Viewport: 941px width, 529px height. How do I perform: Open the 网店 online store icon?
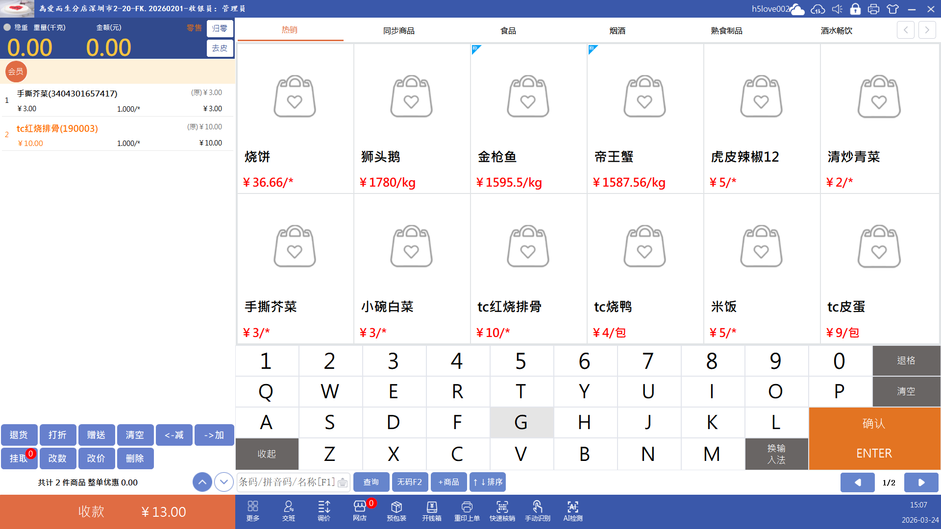(360, 511)
